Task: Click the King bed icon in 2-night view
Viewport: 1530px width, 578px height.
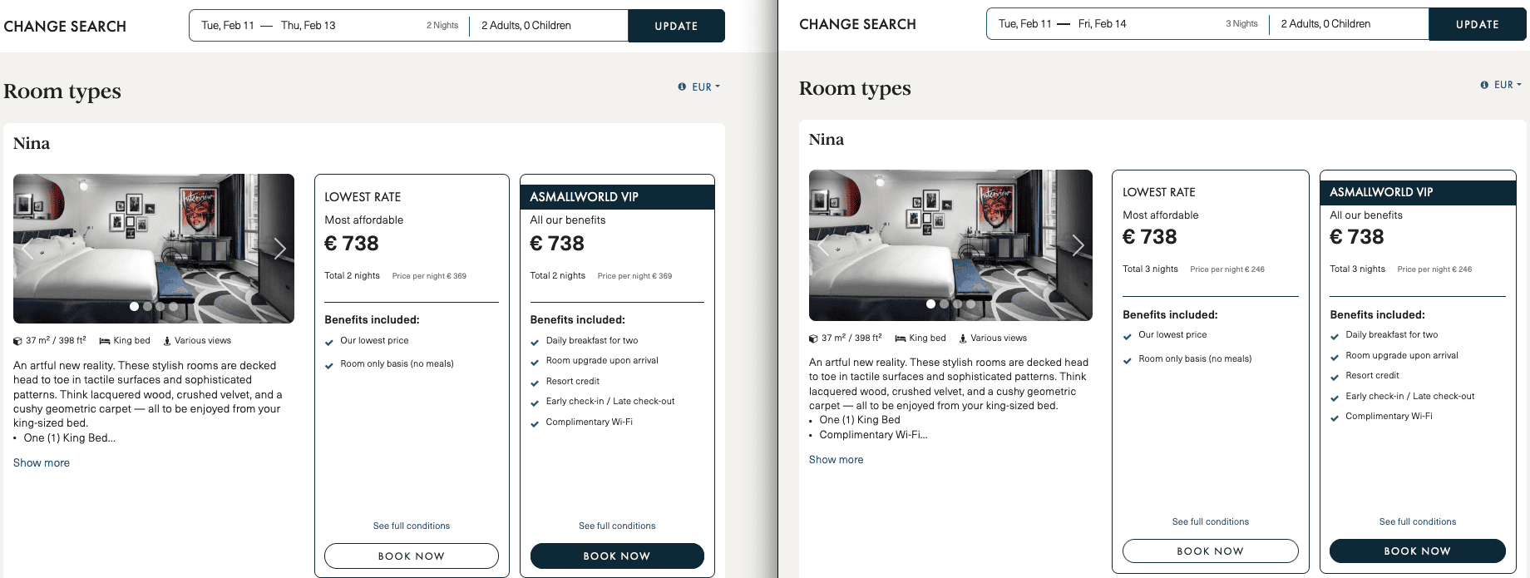Action: 105,341
